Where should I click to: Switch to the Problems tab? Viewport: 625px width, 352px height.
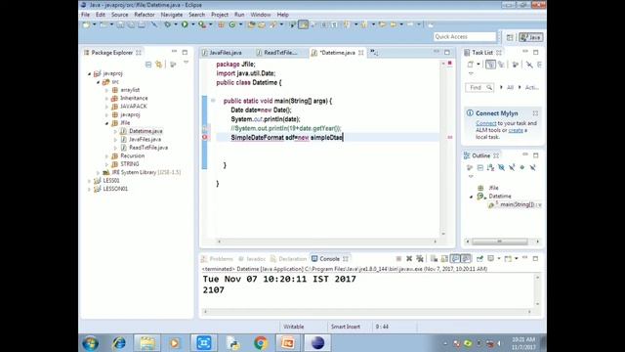(x=217, y=259)
